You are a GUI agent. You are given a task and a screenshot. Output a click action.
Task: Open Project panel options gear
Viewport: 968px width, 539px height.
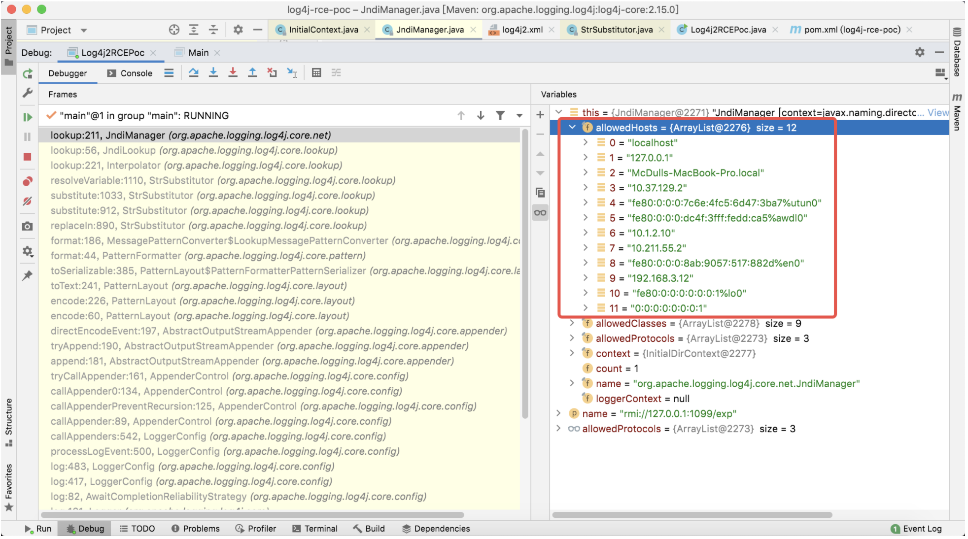point(238,30)
